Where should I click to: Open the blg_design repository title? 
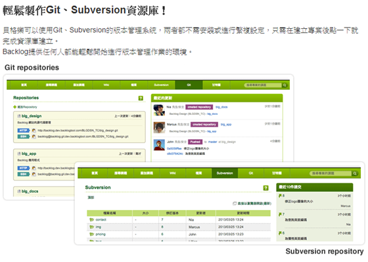pyautogui.click(x=32, y=116)
